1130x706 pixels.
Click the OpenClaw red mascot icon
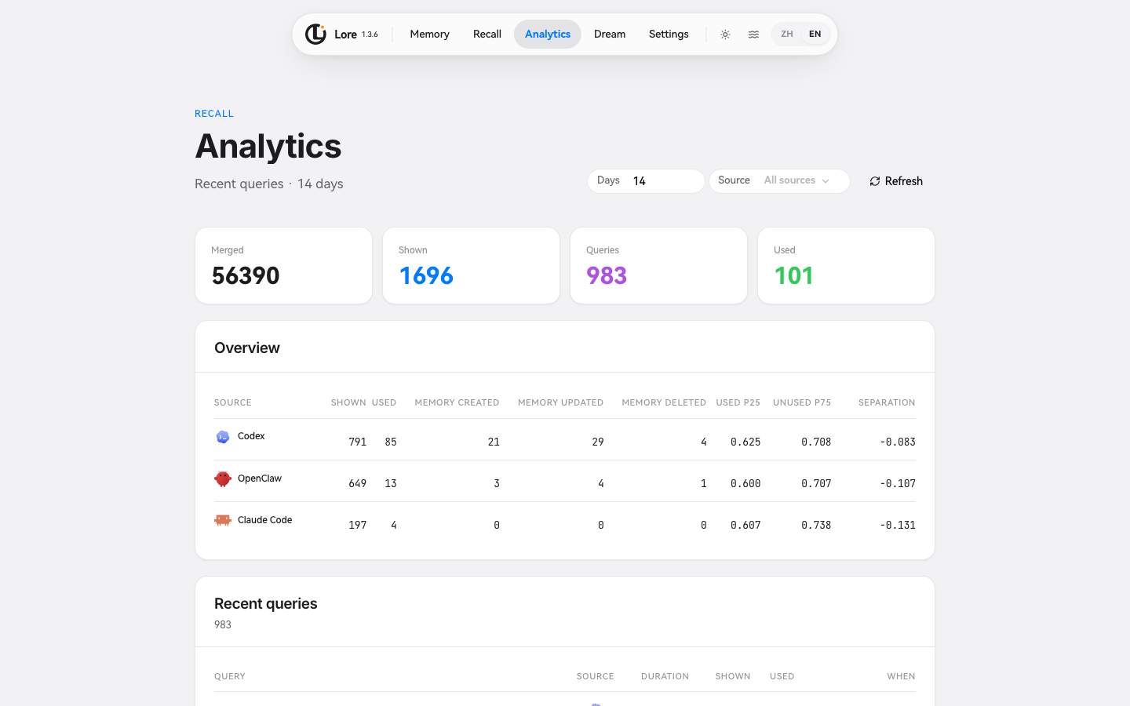coord(223,479)
